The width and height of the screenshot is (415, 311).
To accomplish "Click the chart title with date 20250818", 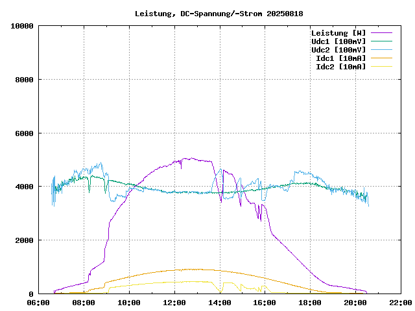I will 219,14.
